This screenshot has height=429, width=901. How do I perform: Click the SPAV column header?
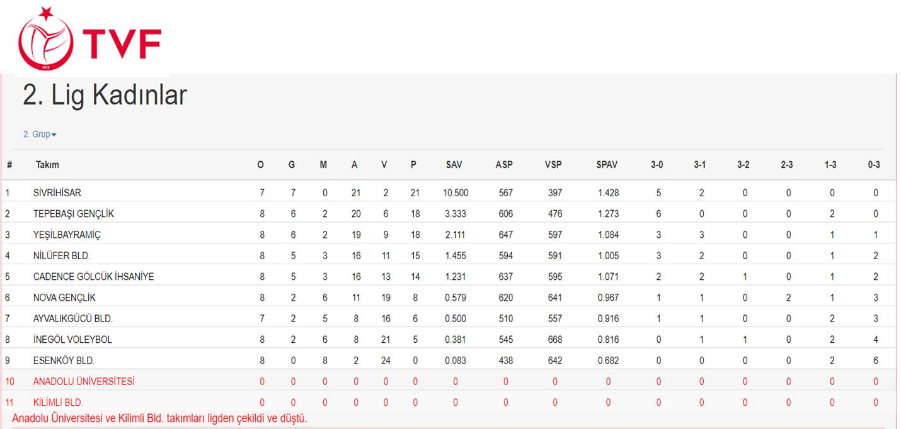click(x=607, y=165)
